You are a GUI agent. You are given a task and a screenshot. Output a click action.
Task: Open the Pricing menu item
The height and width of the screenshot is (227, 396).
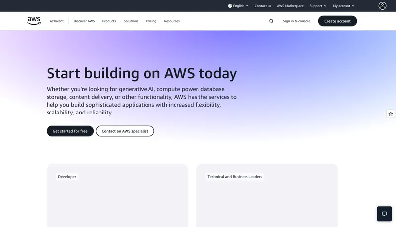(151, 21)
